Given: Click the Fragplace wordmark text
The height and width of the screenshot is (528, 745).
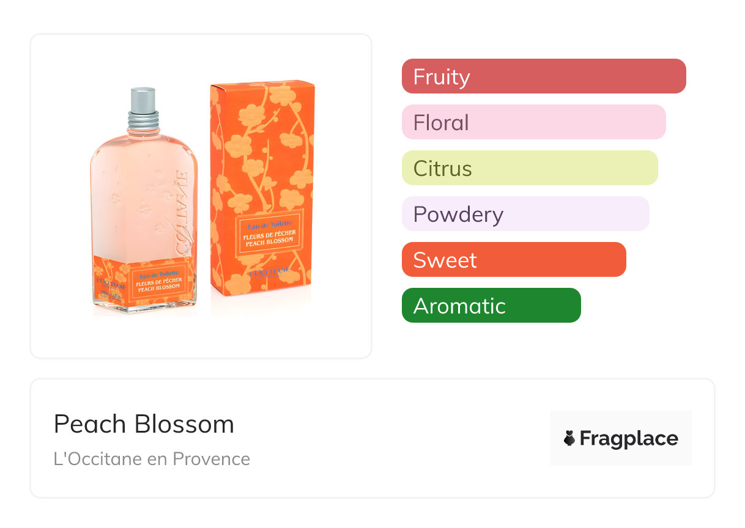Looking at the screenshot, I should (x=629, y=439).
